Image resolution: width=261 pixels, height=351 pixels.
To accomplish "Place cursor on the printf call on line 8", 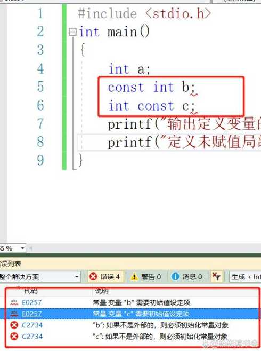I will pyautogui.click(x=184, y=142).
